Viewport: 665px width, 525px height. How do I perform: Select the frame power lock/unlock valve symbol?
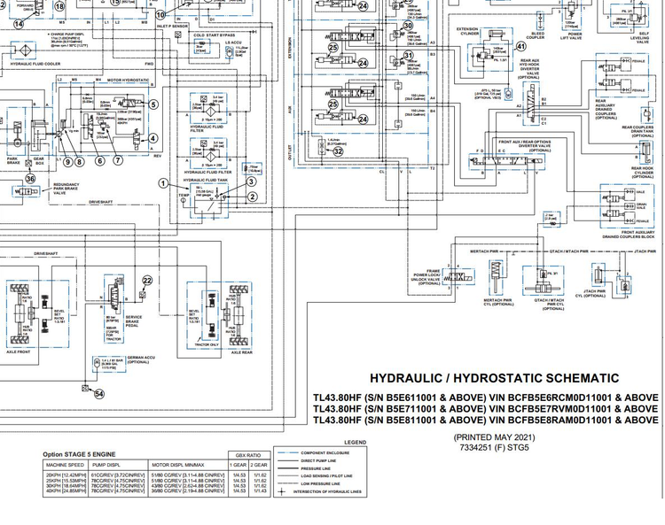pyautogui.click(x=458, y=277)
